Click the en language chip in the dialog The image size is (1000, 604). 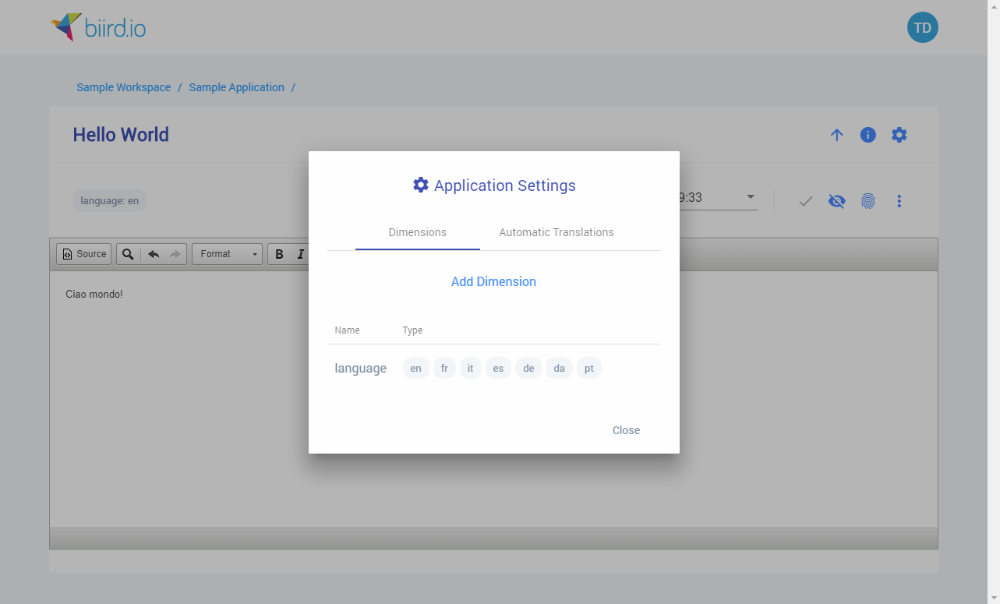[416, 368]
